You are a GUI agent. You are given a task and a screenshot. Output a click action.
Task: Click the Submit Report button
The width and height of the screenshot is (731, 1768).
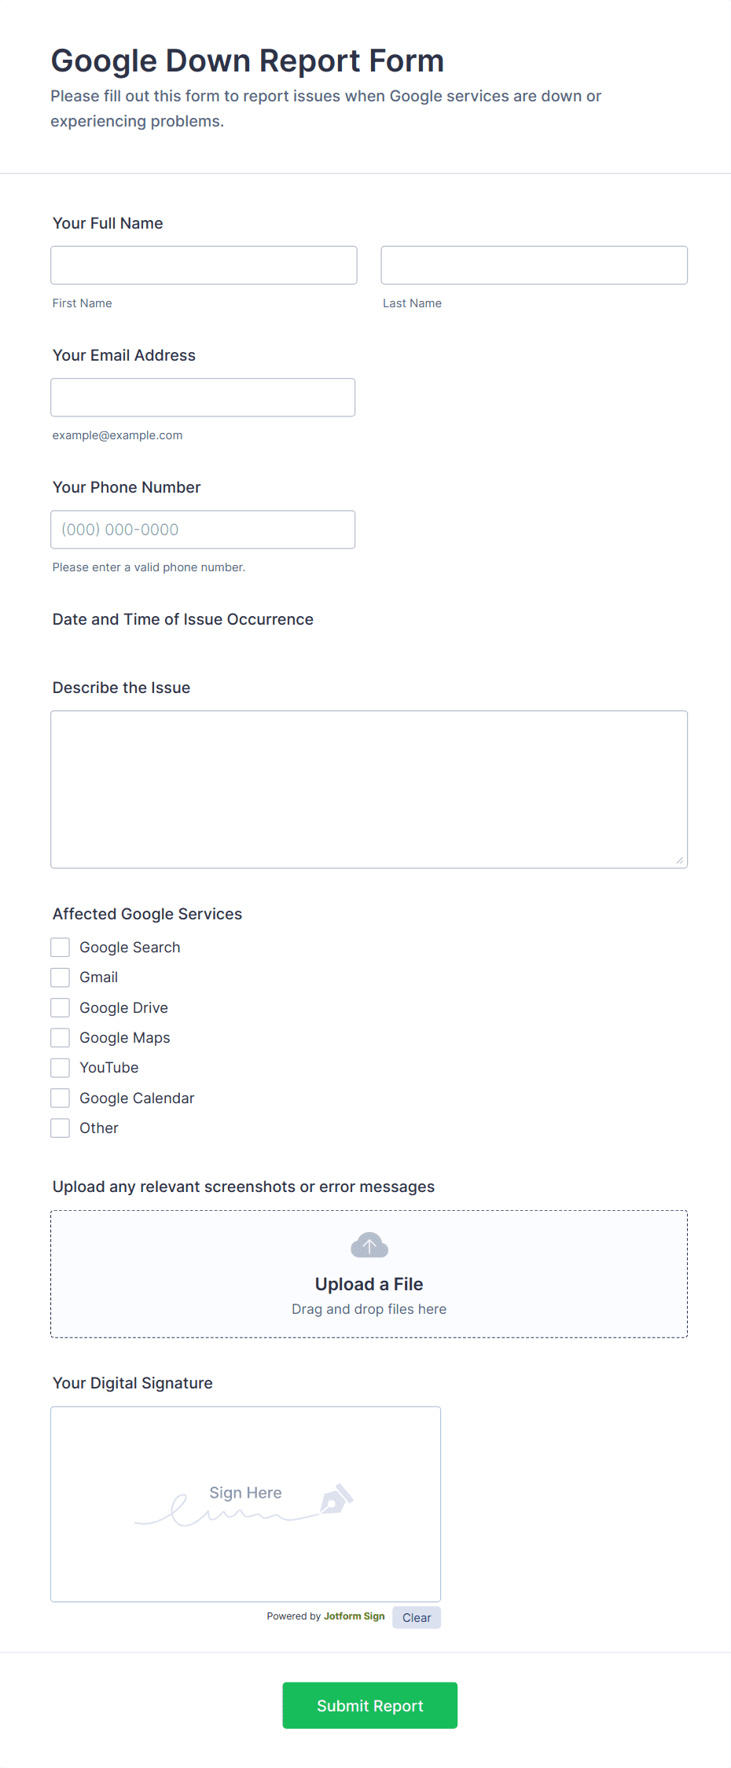pos(369,1705)
